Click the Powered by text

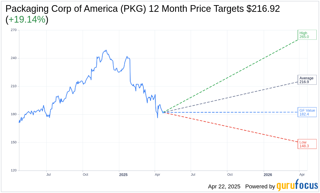260,187
